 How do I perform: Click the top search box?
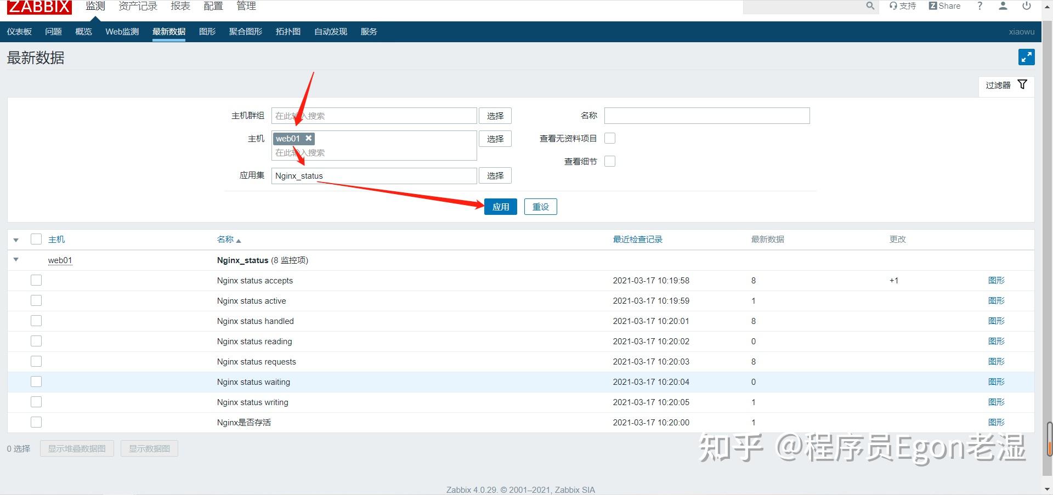click(811, 7)
